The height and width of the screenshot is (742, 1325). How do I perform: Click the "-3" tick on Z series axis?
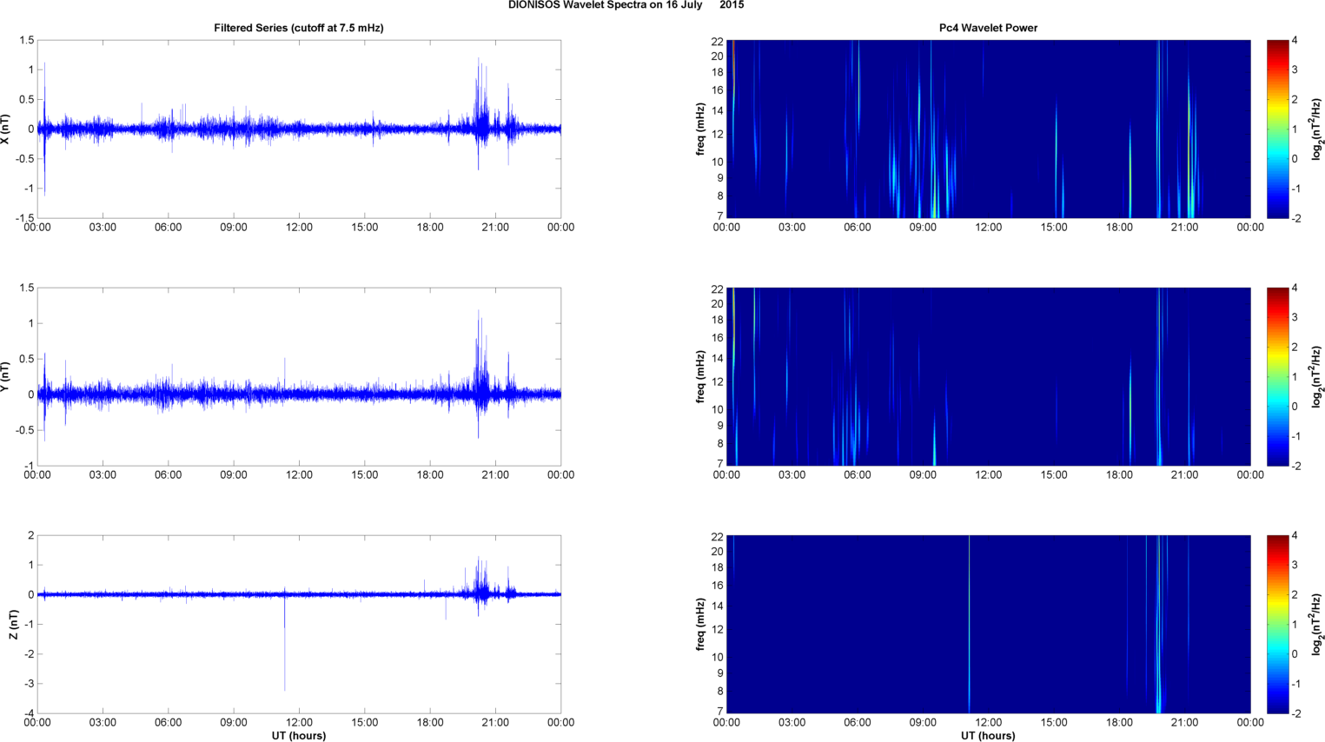coord(29,684)
